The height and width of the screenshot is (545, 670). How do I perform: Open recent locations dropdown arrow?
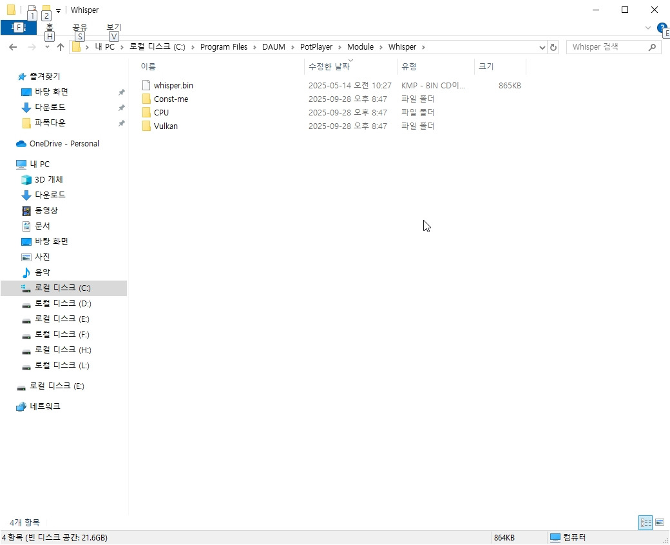pyautogui.click(x=47, y=47)
